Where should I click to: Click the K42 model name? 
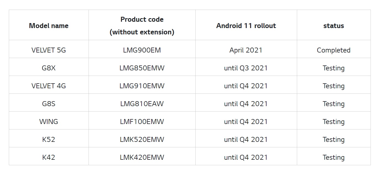pos(49,158)
